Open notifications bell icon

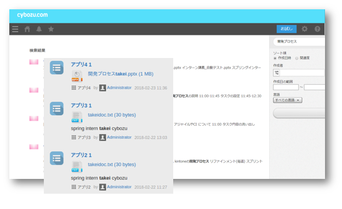click(x=39, y=29)
